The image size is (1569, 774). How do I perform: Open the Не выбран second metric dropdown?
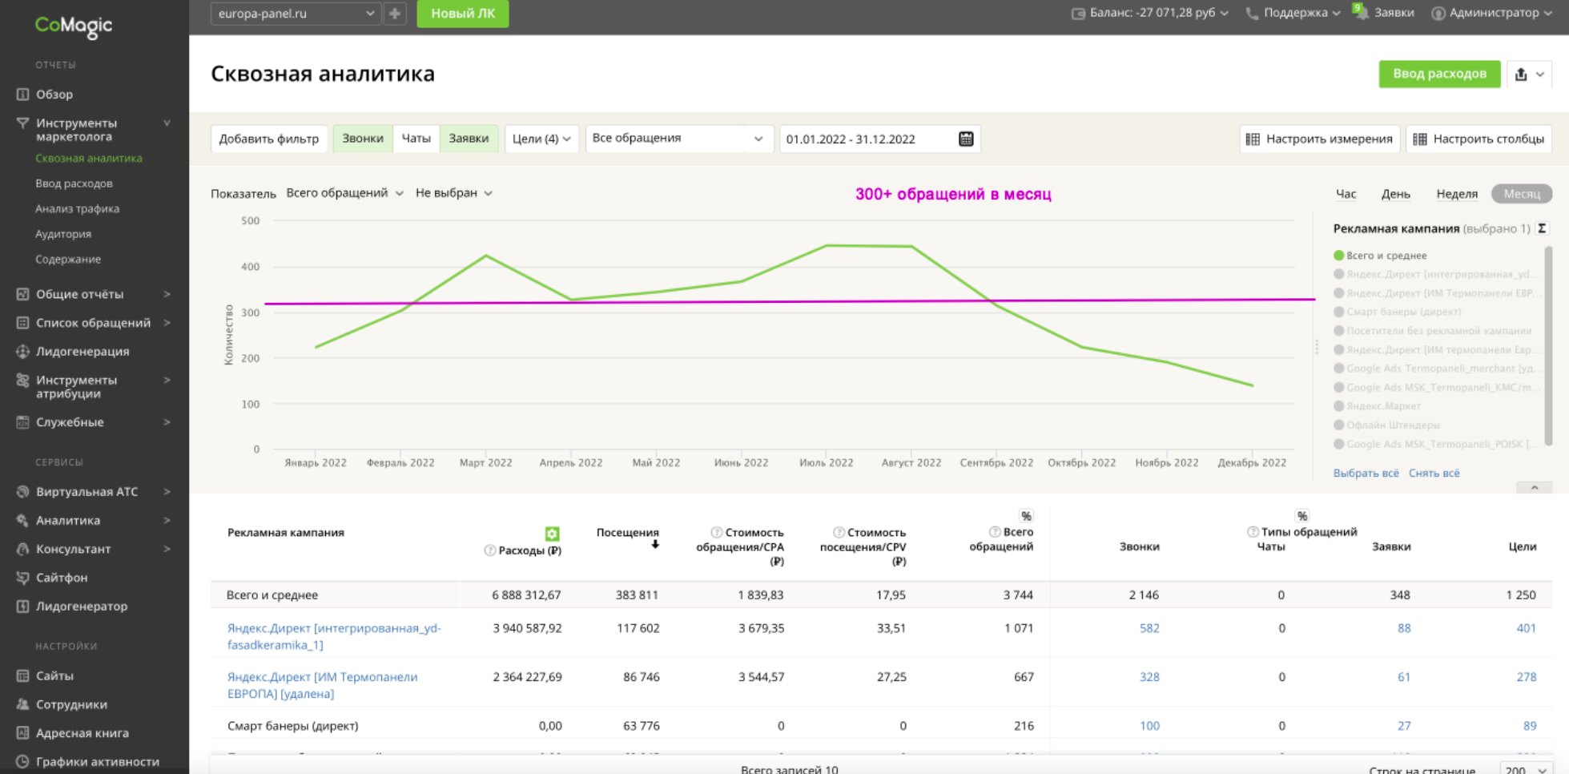pos(454,193)
